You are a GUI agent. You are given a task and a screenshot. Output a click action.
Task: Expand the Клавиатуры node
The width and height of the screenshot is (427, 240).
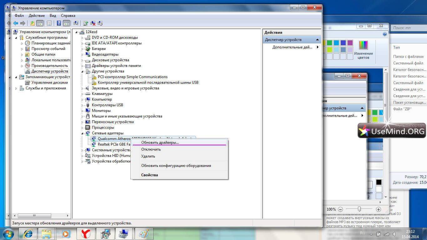click(x=83, y=94)
